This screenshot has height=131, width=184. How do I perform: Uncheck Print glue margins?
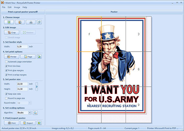point(6,70)
